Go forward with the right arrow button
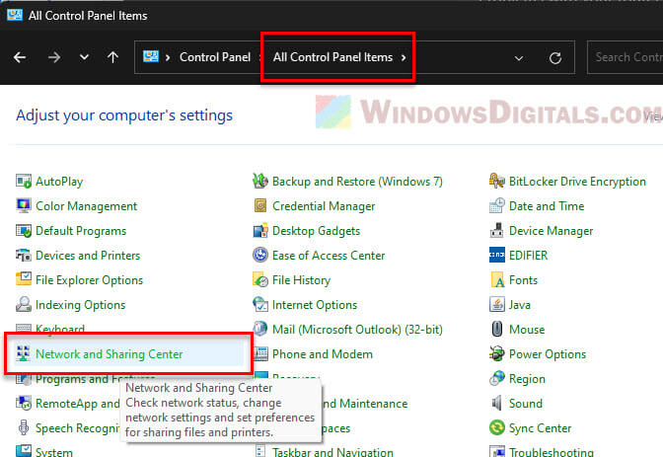Image resolution: width=663 pixels, height=457 pixels. point(53,57)
